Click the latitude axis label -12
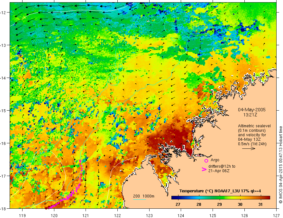This screenshot has height=218, width=283. click(x=4, y=13)
